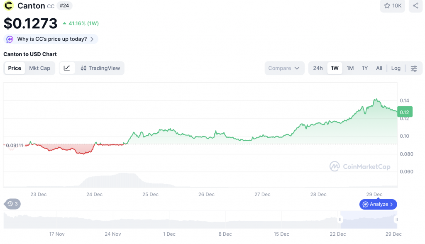Select the line chart icon
This screenshot has height=244, width=425.
pos(67,68)
